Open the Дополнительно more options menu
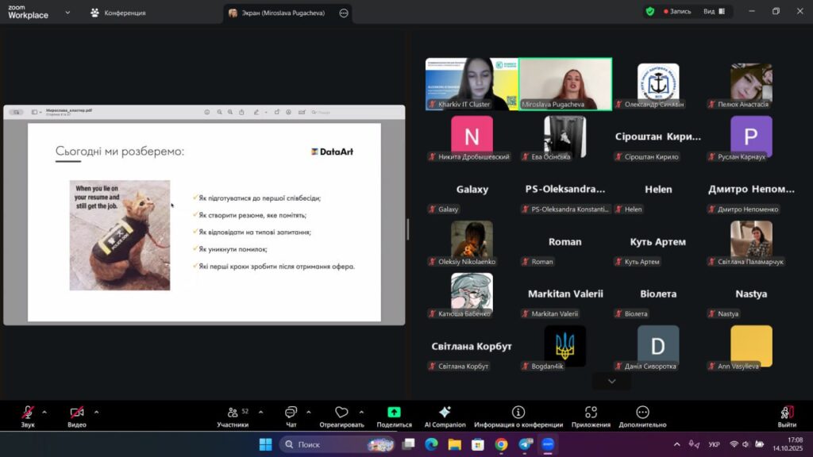Image resolution: width=813 pixels, height=457 pixels. (x=642, y=413)
